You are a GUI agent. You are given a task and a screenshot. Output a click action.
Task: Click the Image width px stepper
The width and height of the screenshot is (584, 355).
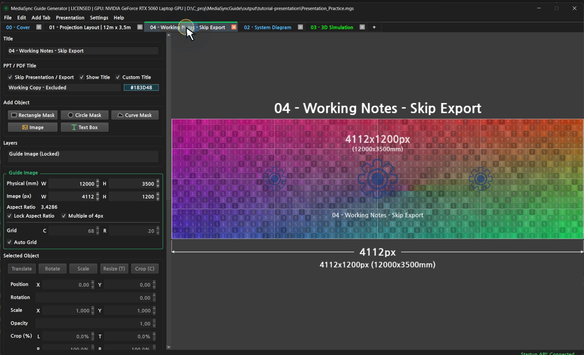(x=97, y=197)
